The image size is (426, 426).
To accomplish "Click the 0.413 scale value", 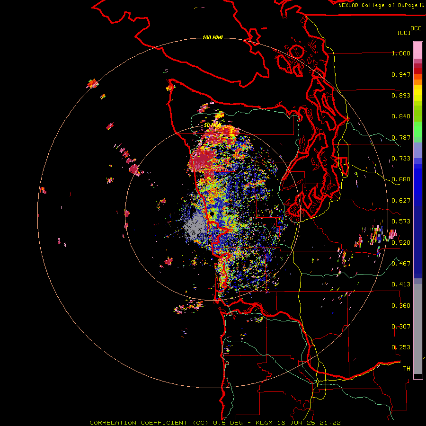I will tap(401, 284).
